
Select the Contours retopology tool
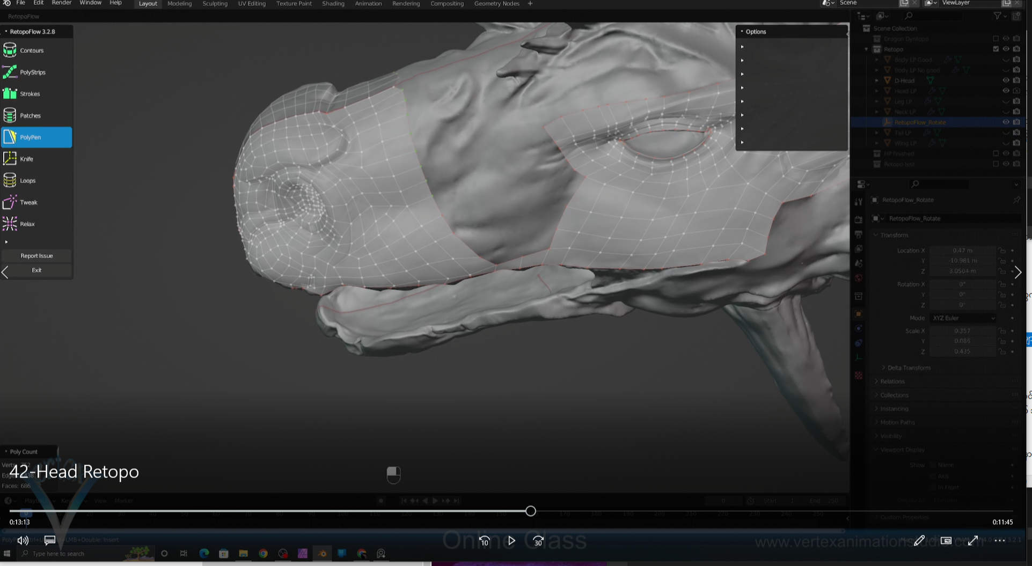pyautogui.click(x=32, y=50)
